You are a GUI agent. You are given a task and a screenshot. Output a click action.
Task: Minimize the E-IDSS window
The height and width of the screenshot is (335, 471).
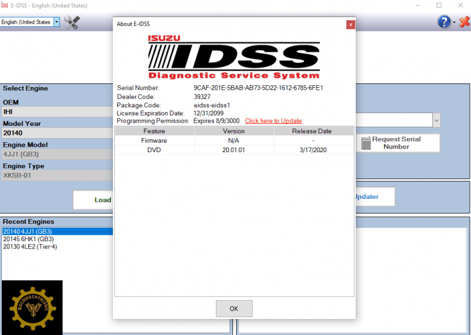click(x=418, y=5)
